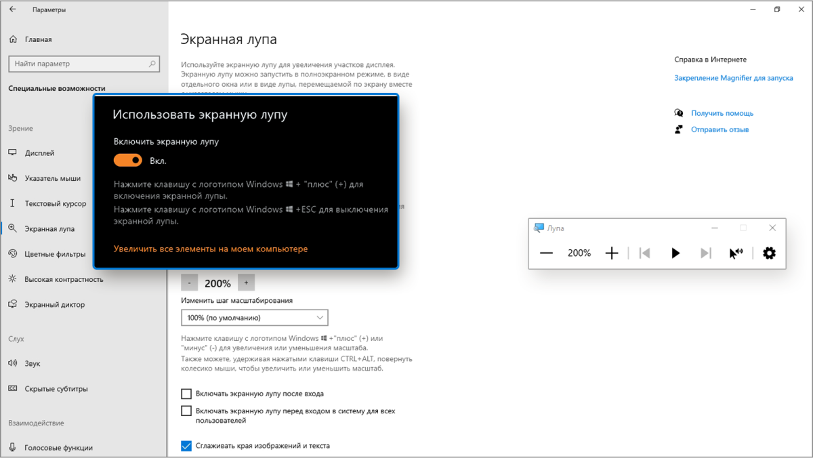The width and height of the screenshot is (813, 458).
Task: Open the Изменить шаг масштабирования dropdown
Action: tap(255, 317)
